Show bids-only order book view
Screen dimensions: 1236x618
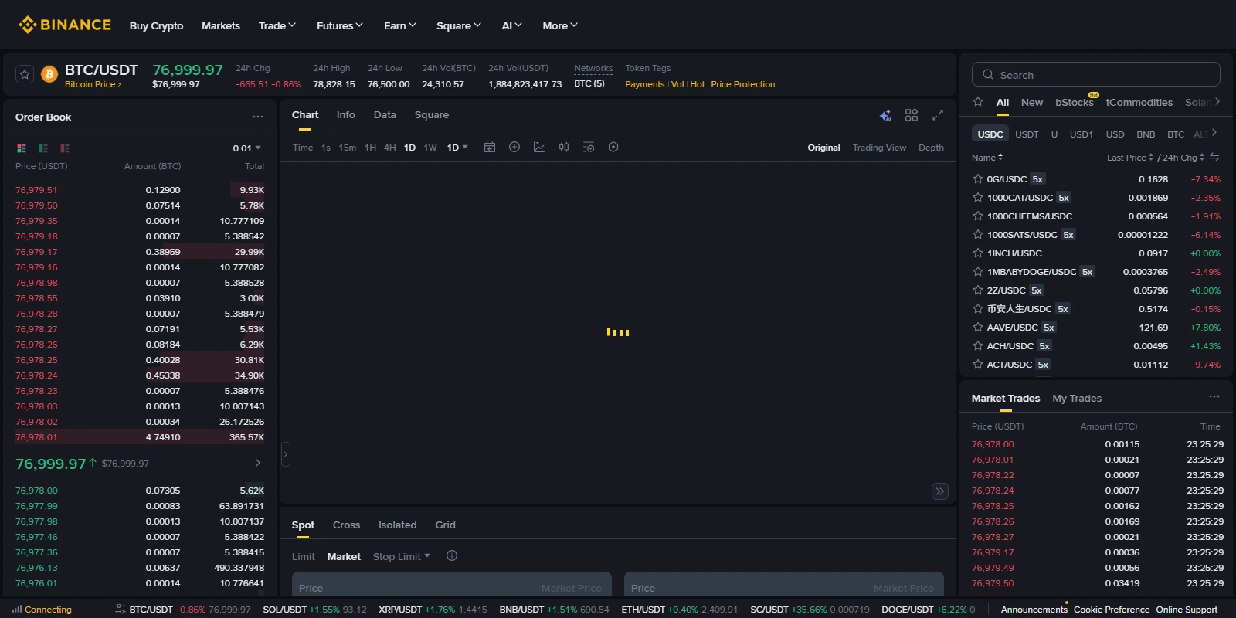(x=43, y=148)
